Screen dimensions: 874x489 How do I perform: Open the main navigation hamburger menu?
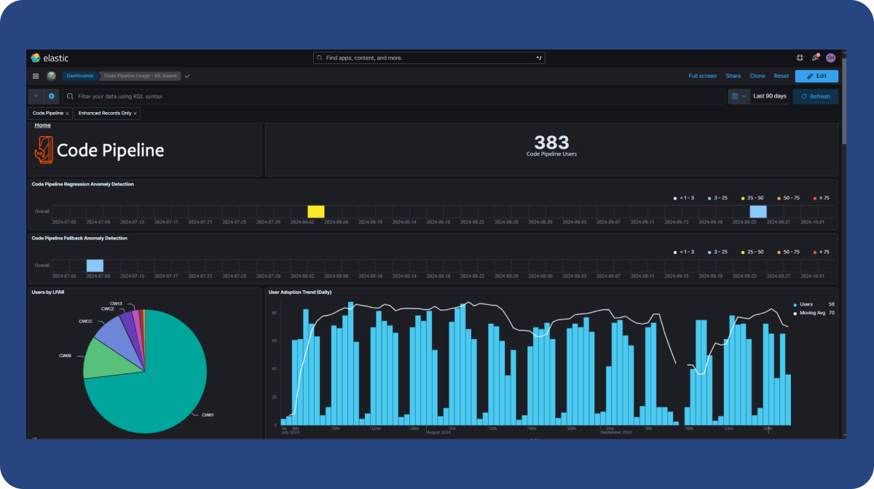point(36,76)
